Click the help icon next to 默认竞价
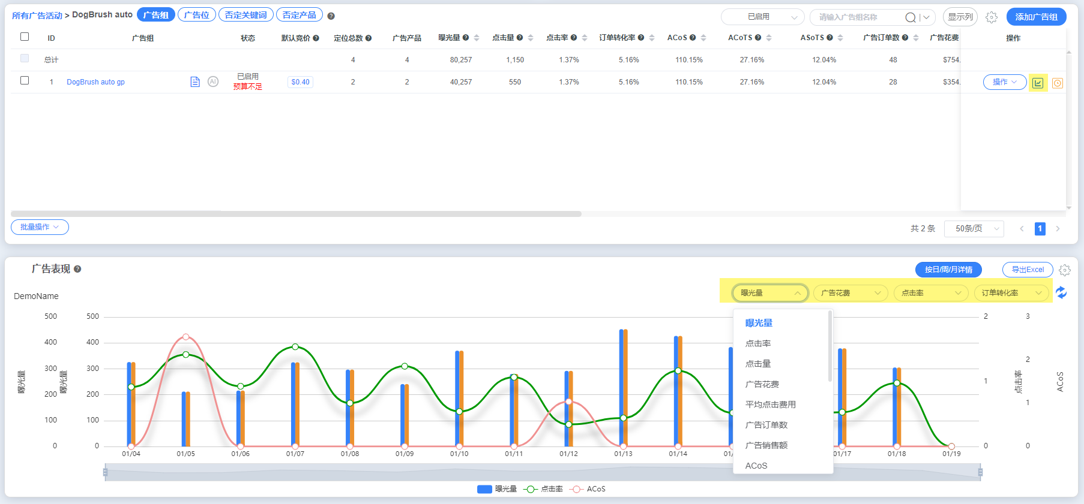 pos(316,38)
